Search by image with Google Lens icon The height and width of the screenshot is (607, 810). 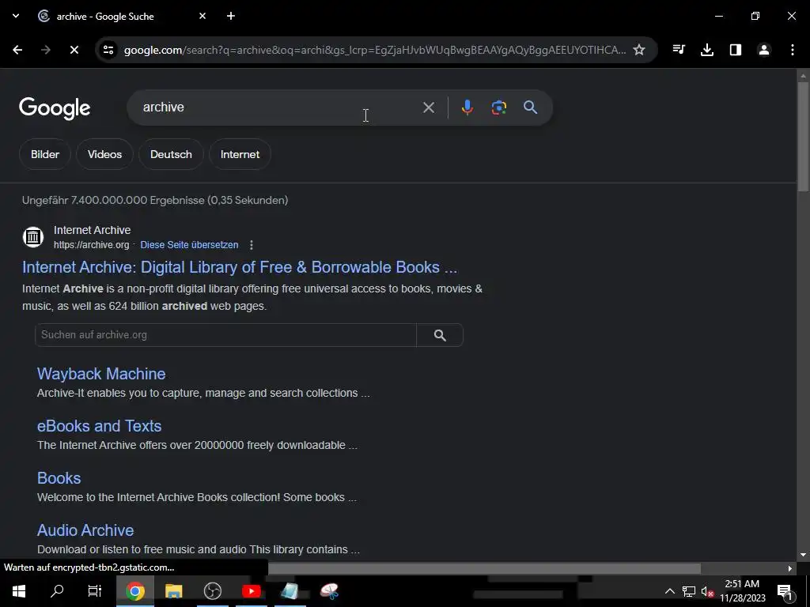click(x=498, y=107)
